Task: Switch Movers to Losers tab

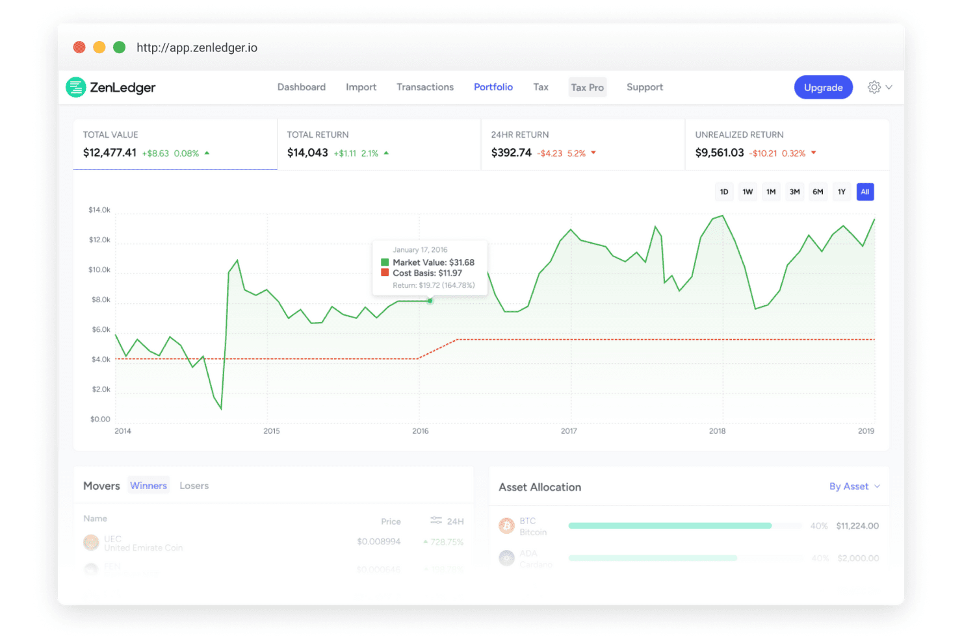Action: coord(194,486)
